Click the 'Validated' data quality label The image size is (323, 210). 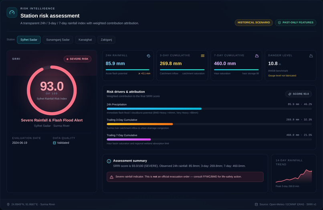63,143
